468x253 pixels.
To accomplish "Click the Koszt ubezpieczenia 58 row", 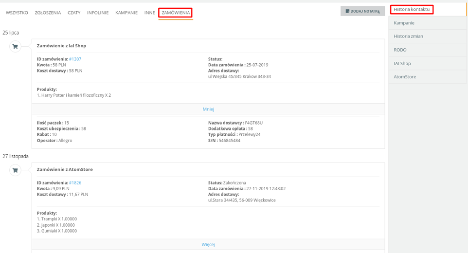I will [x=61, y=129].
